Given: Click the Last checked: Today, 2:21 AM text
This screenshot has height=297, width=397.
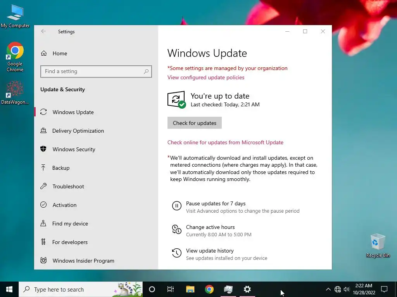Looking at the screenshot, I should pyautogui.click(x=225, y=104).
